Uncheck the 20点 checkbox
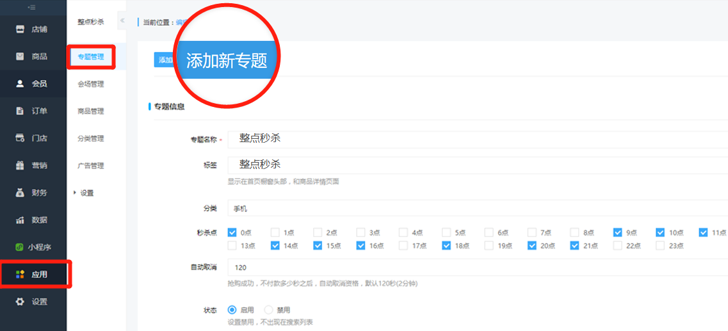Viewport: 728px width, 331px height. [x=531, y=246]
